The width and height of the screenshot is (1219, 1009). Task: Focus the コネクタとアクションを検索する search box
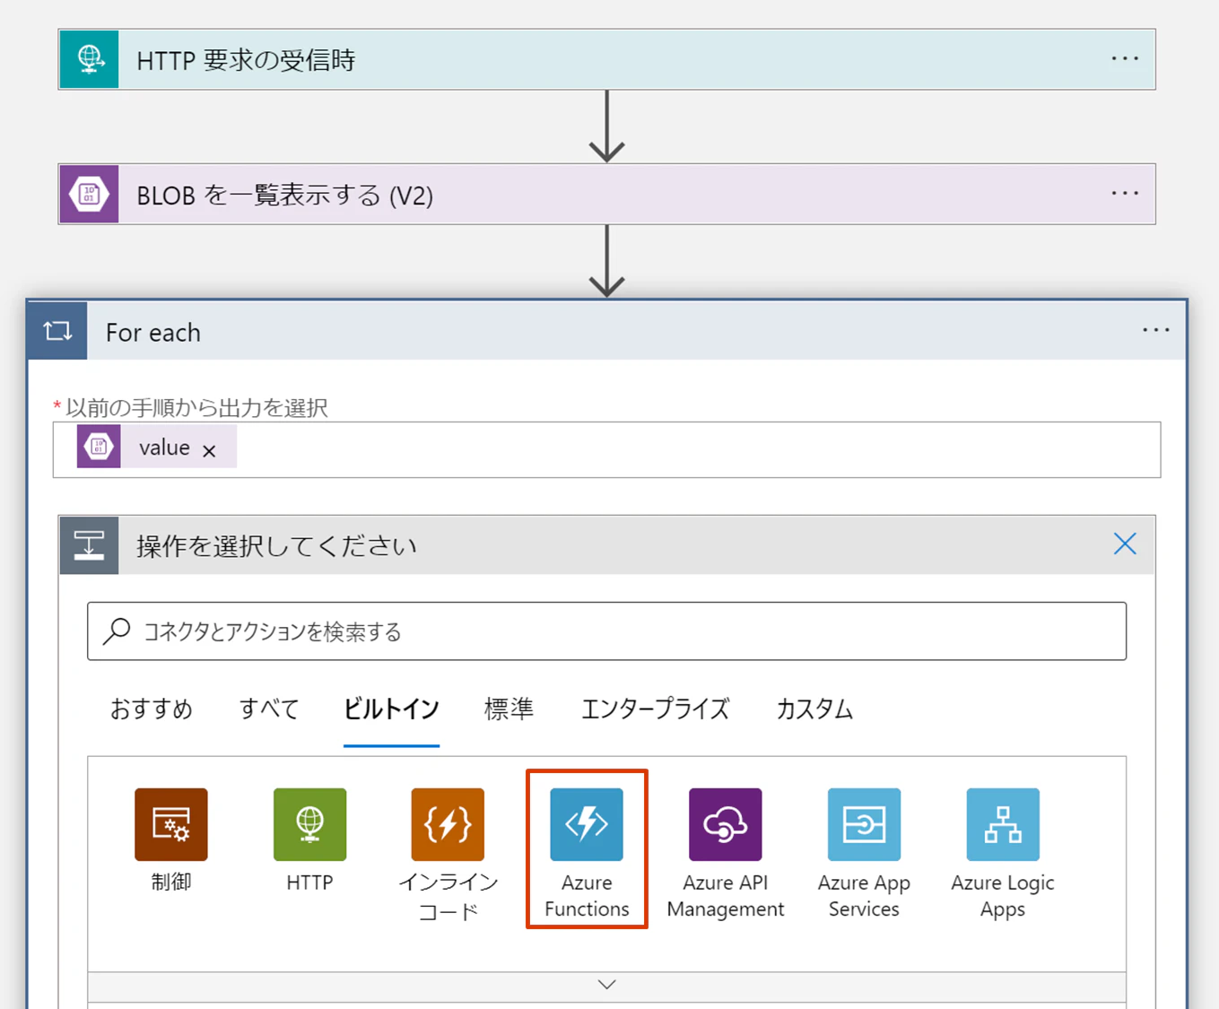(x=606, y=631)
